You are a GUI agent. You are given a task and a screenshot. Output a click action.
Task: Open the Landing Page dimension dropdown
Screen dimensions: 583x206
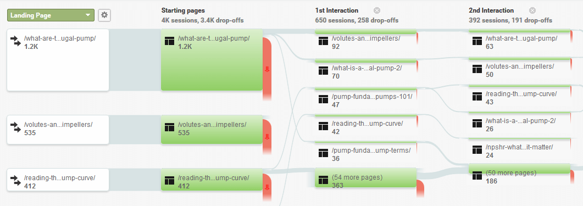[51, 15]
